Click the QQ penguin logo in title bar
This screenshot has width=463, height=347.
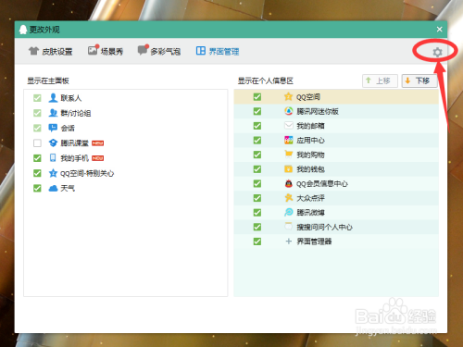pos(23,30)
